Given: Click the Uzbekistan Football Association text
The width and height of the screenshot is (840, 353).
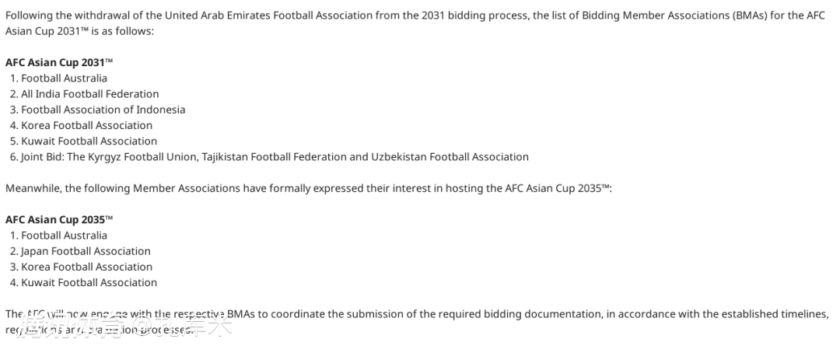Looking at the screenshot, I should coord(450,156).
